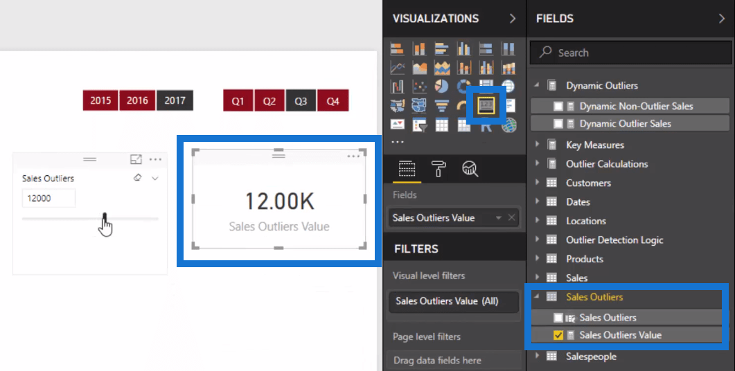The width and height of the screenshot is (735, 371).
Task: Click the Fields Search box
Action: [630, 53]
